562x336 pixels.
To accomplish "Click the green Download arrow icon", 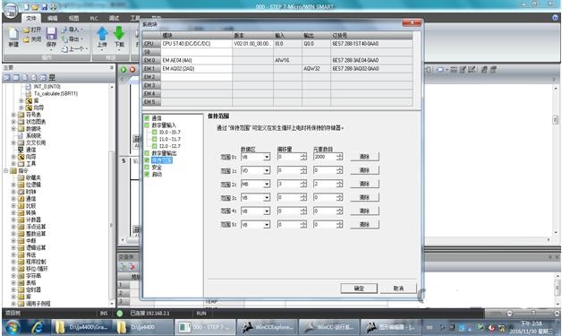I will 119,33.
